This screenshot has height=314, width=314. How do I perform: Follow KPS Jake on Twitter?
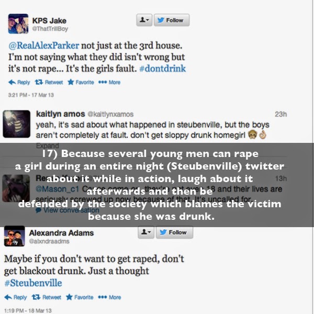click(x=172, y=20)
